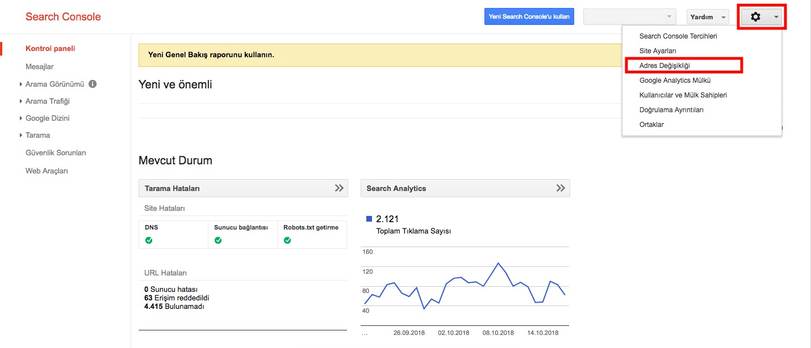The width and height of the screenshot is (811, 348).
Task: Click green check under Sunucu bağlantısı
Action: tap(218, 240)
